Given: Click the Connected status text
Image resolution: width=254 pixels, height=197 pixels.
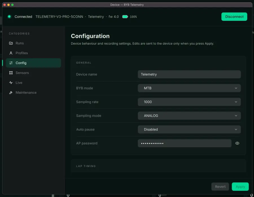Looking at the screenshot, I should pyautogui.click(x=23, y=17).
